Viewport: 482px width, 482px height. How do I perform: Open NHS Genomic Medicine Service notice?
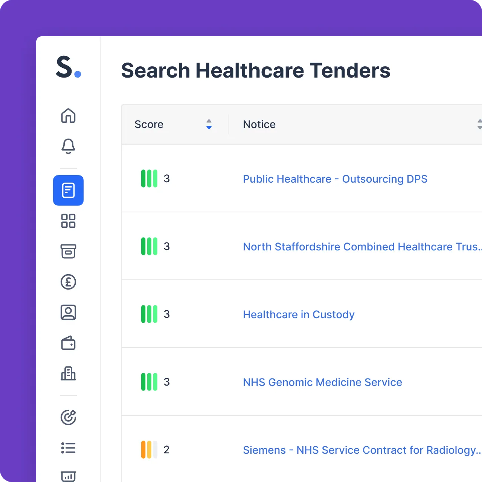tap(322, 382)
